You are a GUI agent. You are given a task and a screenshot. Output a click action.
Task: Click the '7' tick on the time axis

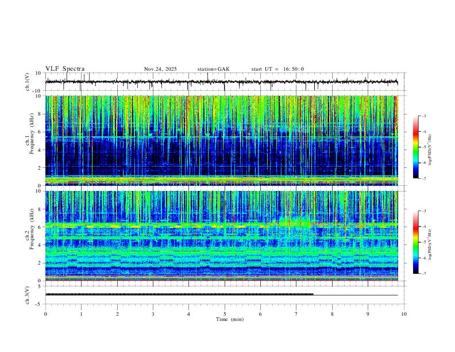(296, 314)
